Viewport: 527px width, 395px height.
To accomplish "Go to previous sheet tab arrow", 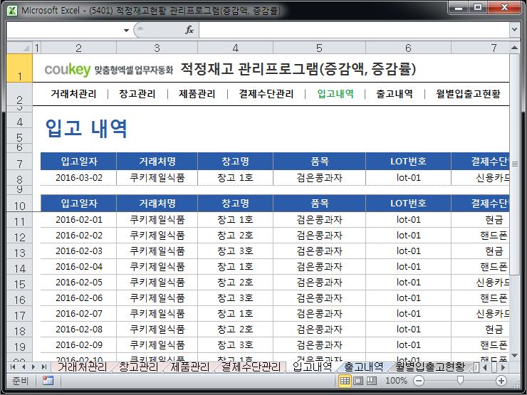I will pos(24,367).
